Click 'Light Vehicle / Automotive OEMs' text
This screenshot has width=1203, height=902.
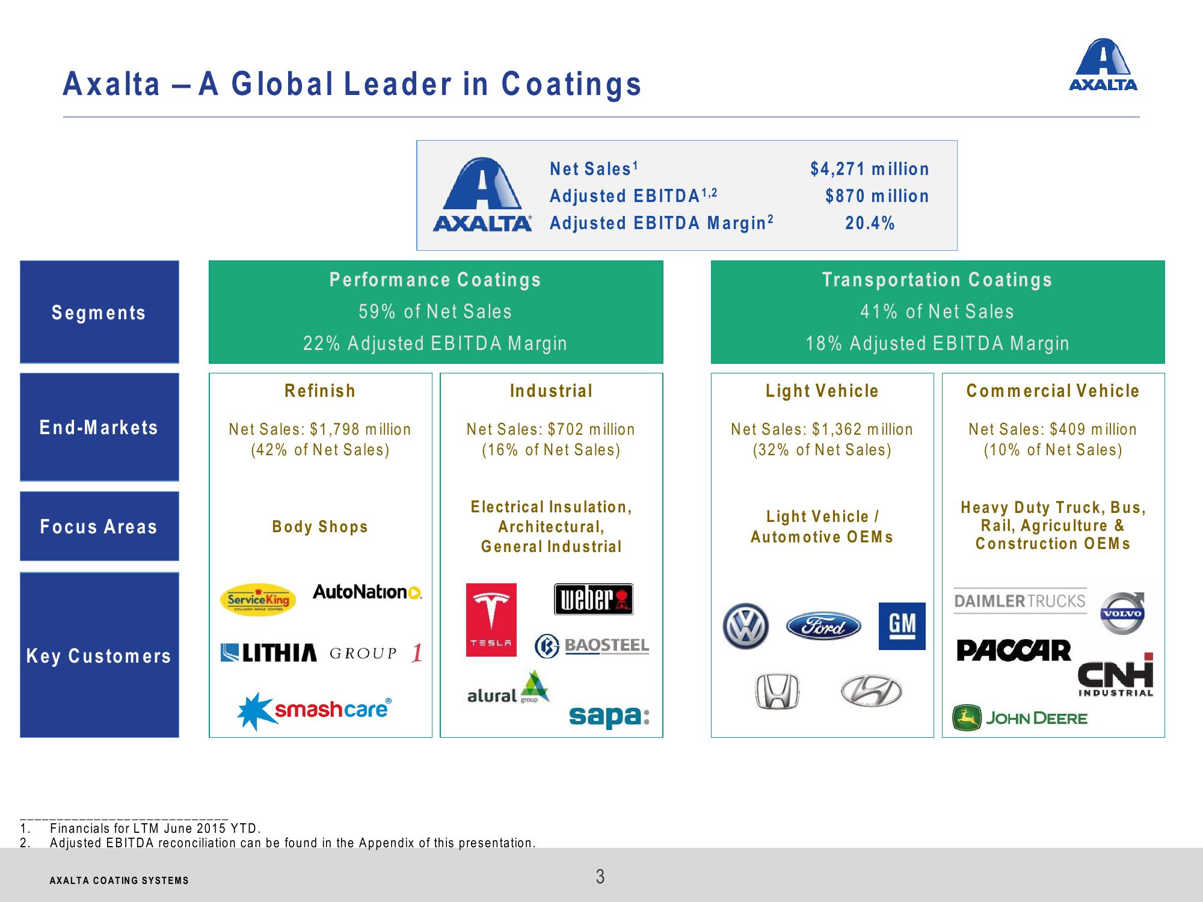click(822, 527)
